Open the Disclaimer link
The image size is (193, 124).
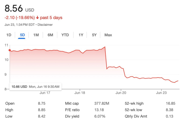coord(45,25)
